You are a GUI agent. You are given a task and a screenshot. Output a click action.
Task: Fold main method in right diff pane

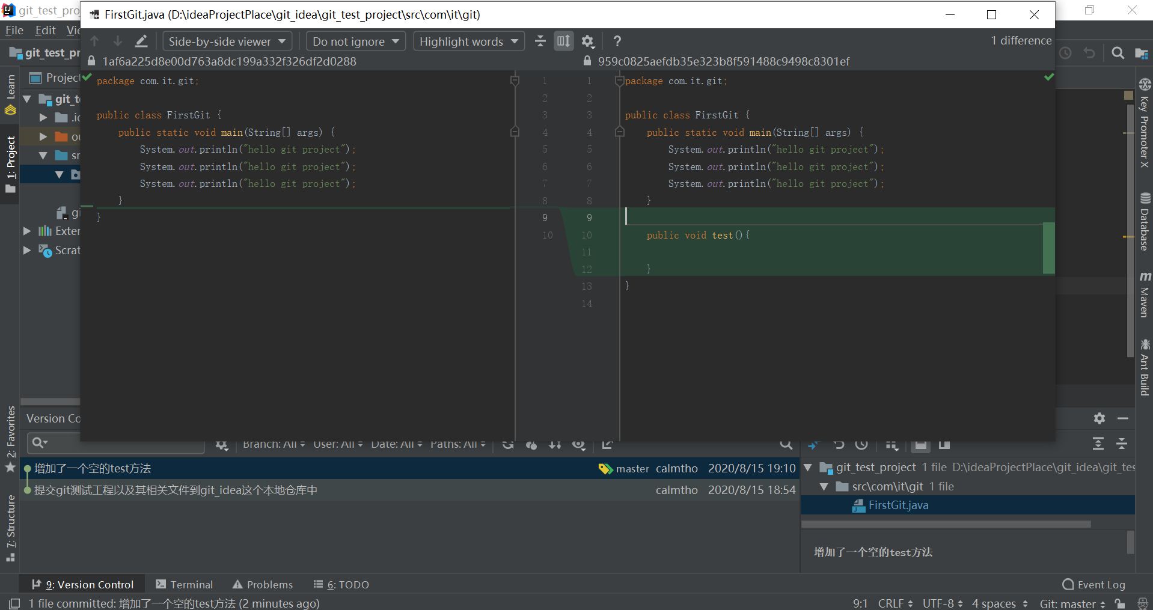620,132
